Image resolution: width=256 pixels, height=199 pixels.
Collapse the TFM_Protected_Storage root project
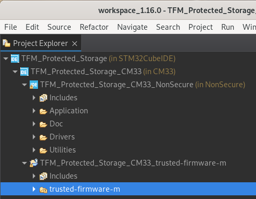click(x=6, y=58)
